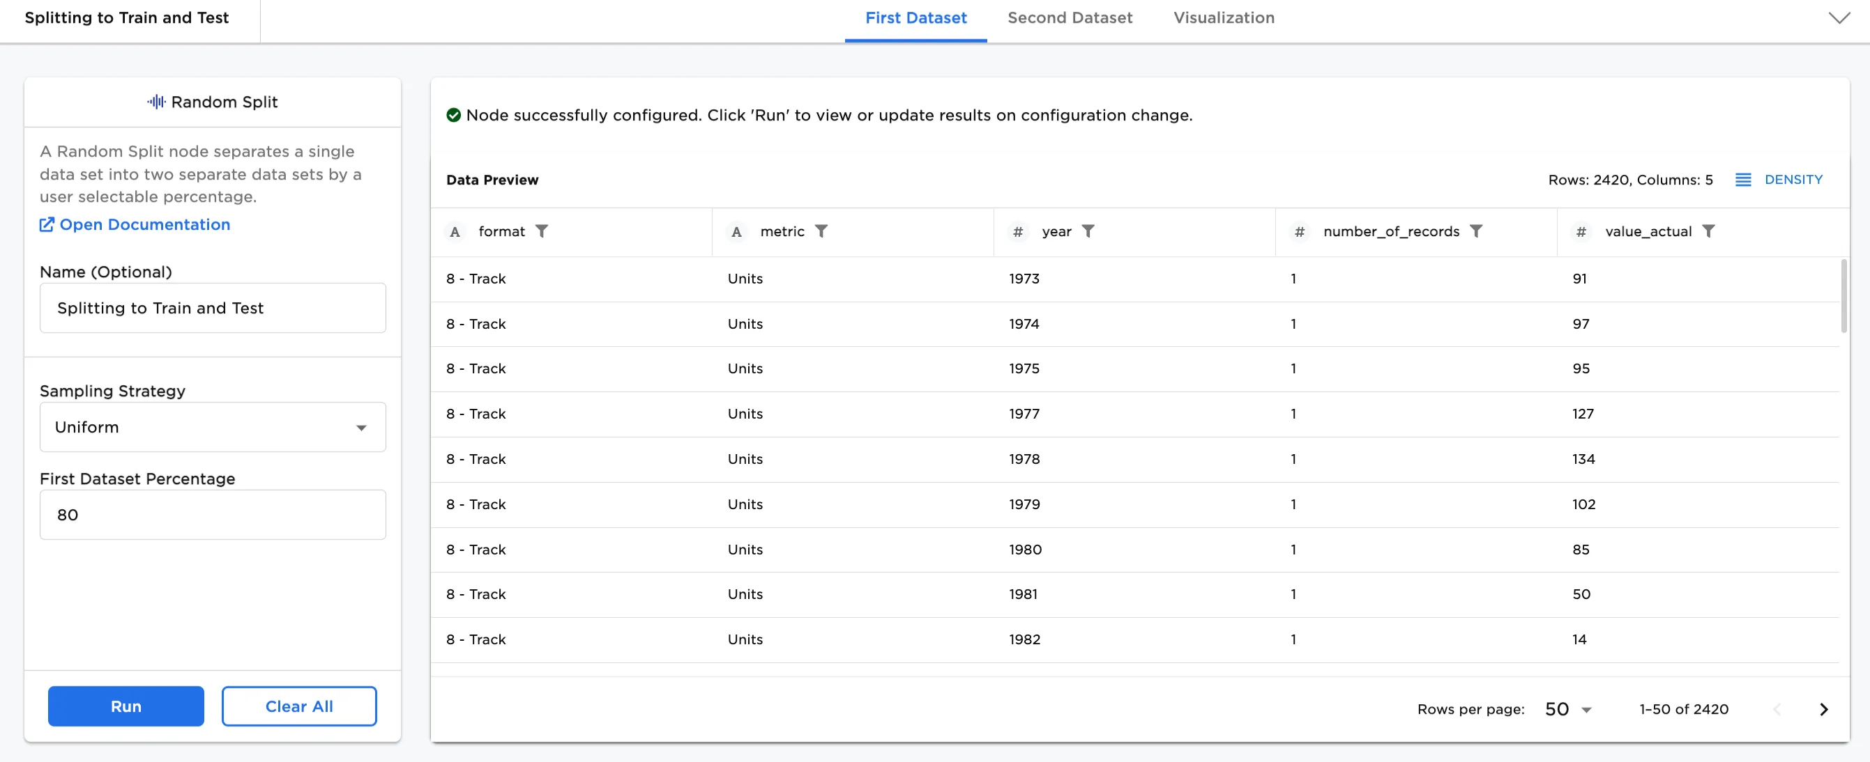Click the filter icon on format column
This screenshot has width=1870, height=762.
tap(542, 231)
